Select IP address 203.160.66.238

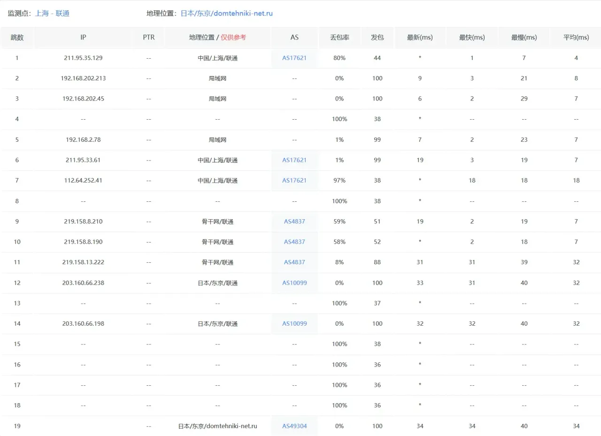[x=83, y=283]
